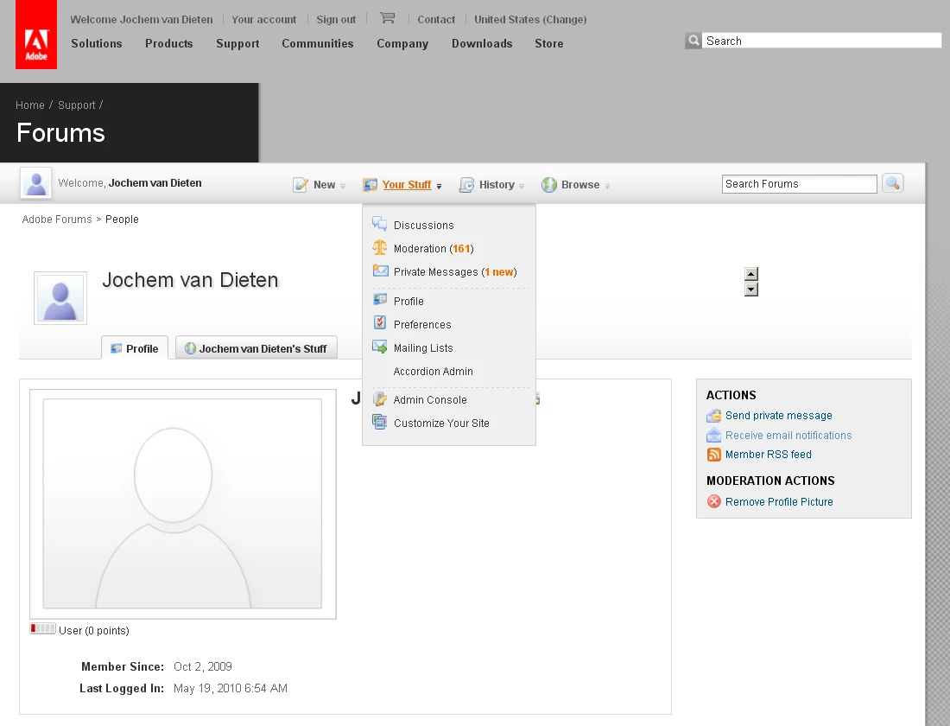
Task: Click the scroll up arrow button
Action: 751,274
